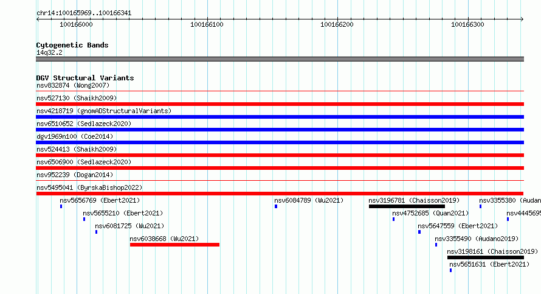541x294 pixels.
Task: Click blue marker under nsv6081725
Action: coord(96,232)
